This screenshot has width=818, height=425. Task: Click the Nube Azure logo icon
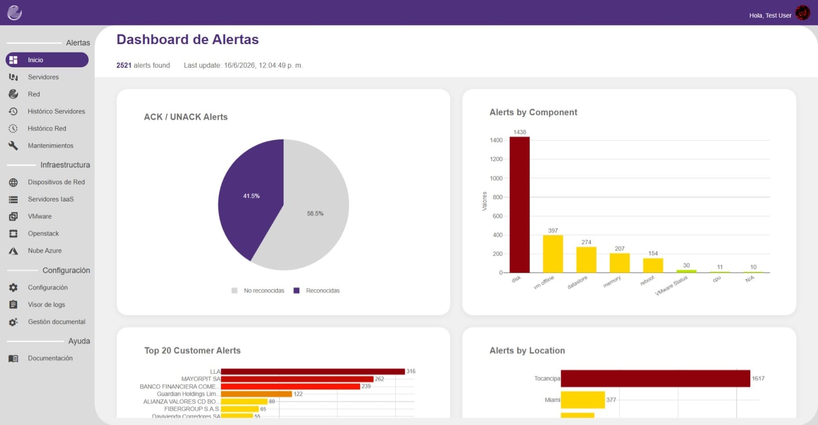[13, 251]
